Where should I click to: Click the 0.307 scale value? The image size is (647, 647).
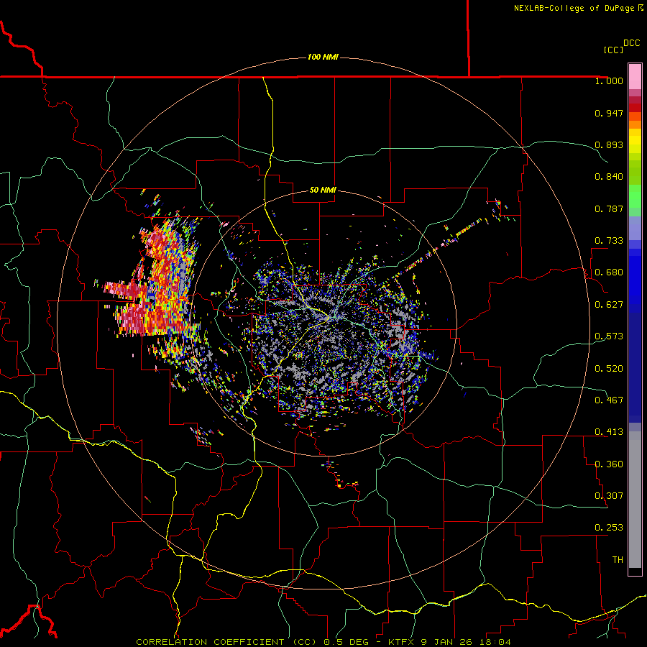[609, 496]
